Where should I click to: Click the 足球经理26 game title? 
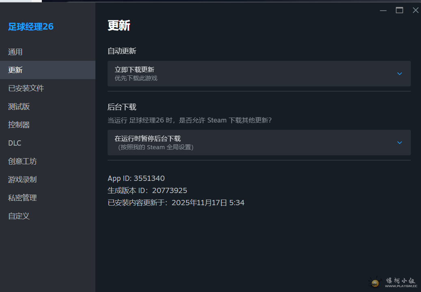31,27
